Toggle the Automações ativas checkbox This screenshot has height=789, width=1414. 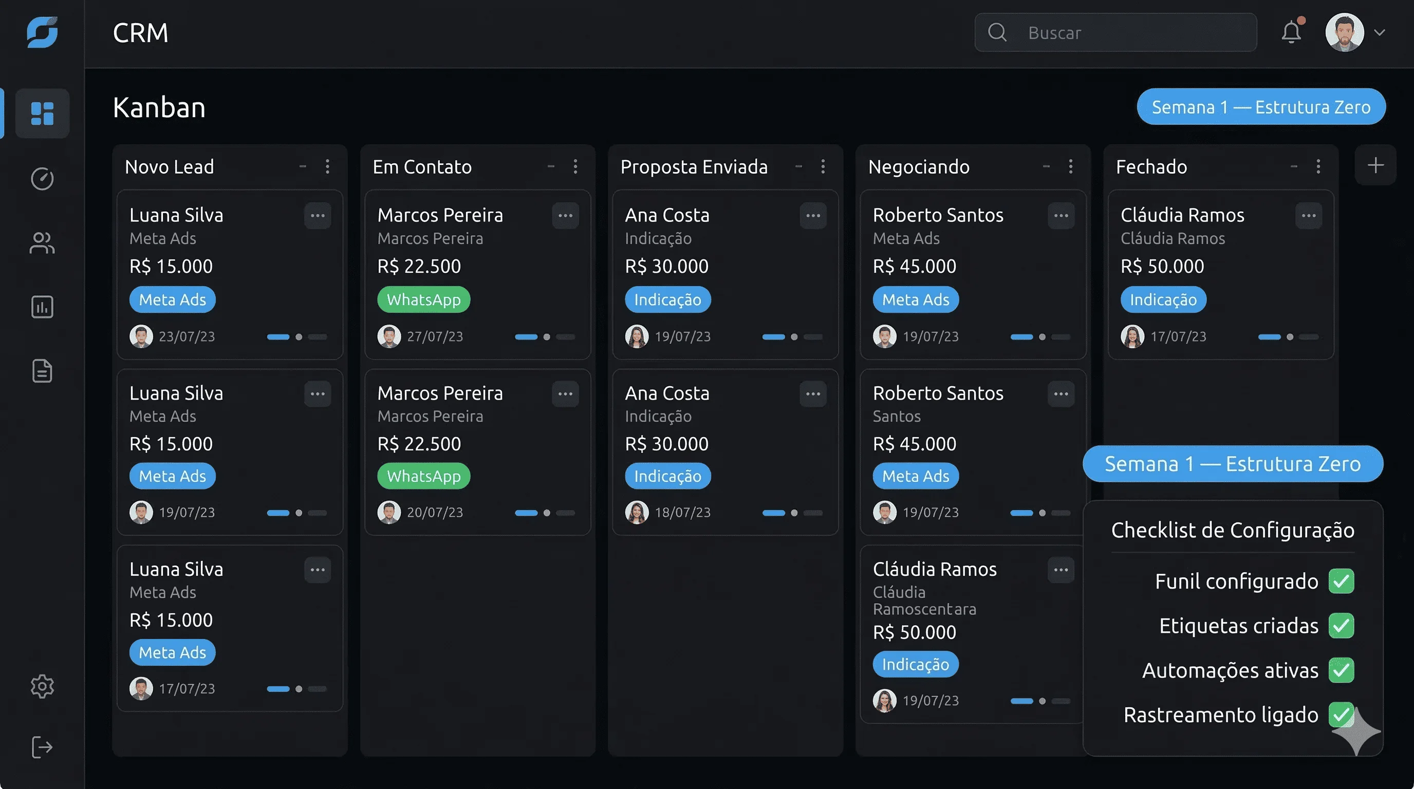(x=1341, y=670)
